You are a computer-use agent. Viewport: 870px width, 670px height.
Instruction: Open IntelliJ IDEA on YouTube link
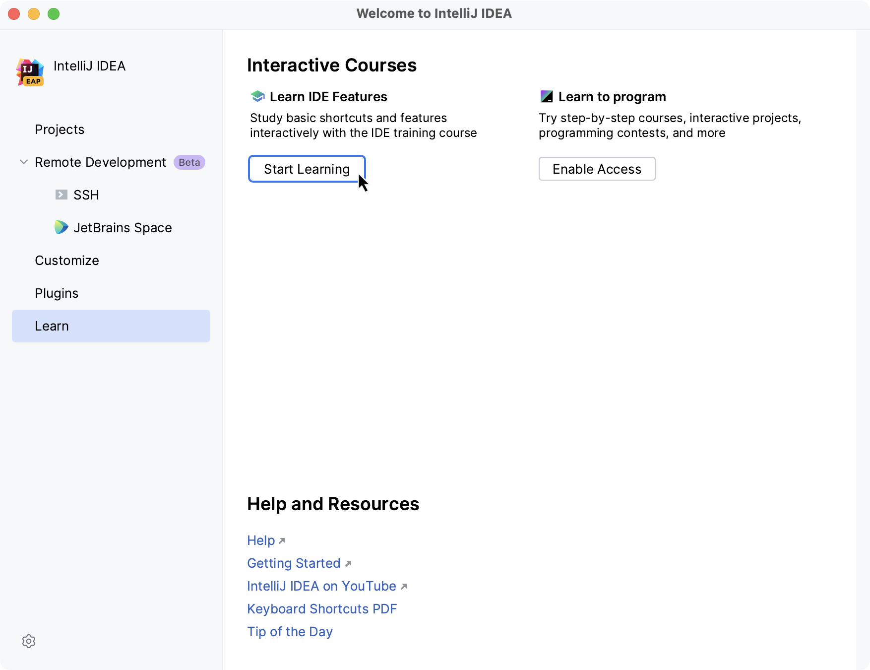[321, 586]
